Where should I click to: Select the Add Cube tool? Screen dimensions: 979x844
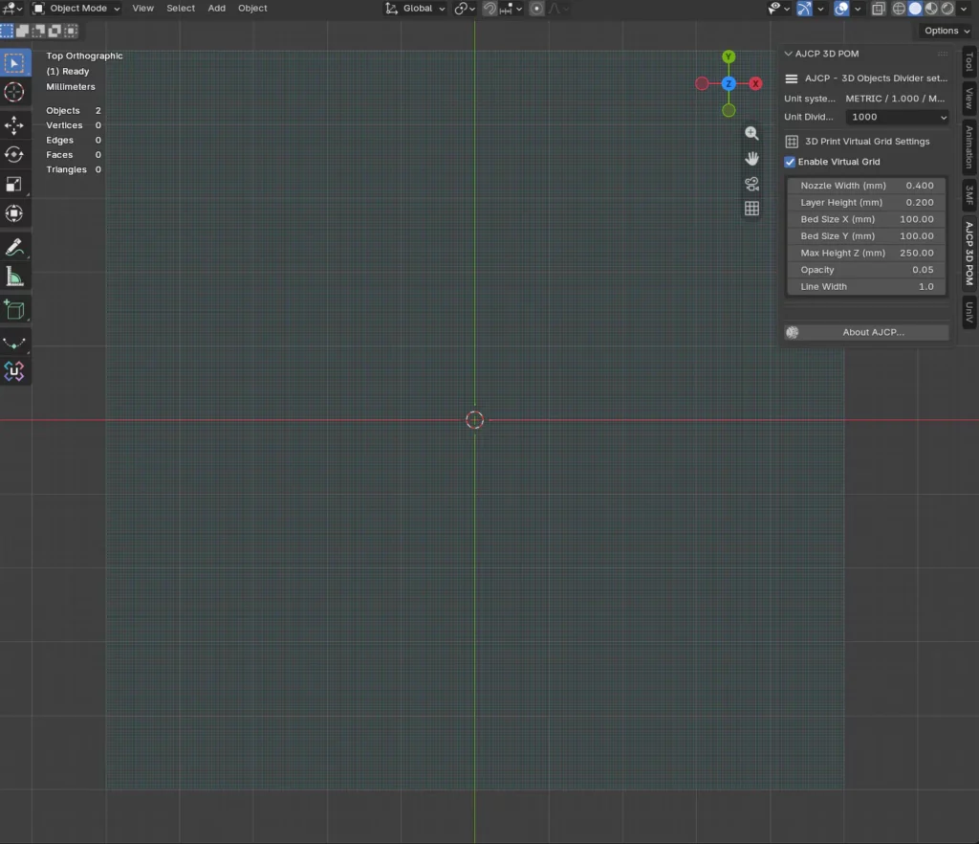point(14,310)
